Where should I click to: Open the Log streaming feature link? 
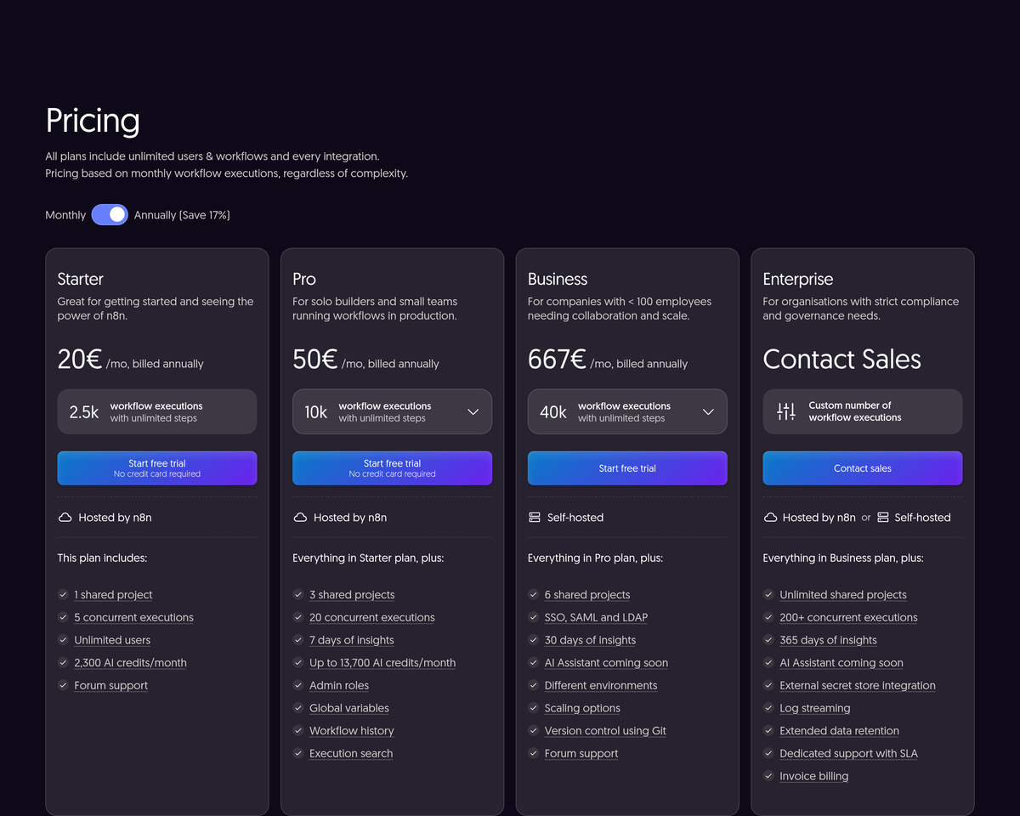click(815, 708)
